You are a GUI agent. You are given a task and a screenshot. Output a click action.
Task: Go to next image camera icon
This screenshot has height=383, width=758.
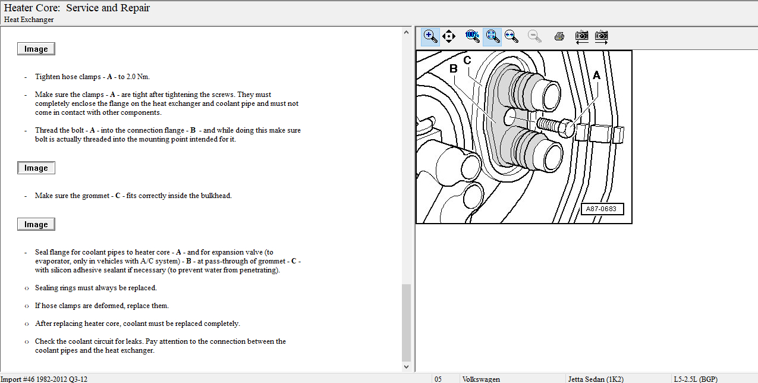[602, 36]
